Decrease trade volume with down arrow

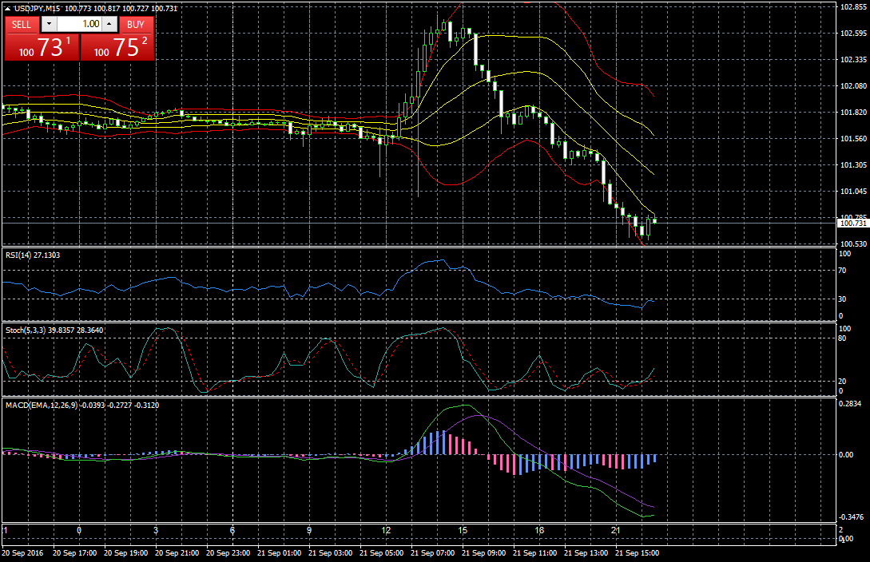coord(49,24)
